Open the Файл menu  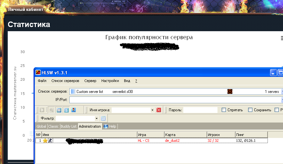click(x=42, y=81)
